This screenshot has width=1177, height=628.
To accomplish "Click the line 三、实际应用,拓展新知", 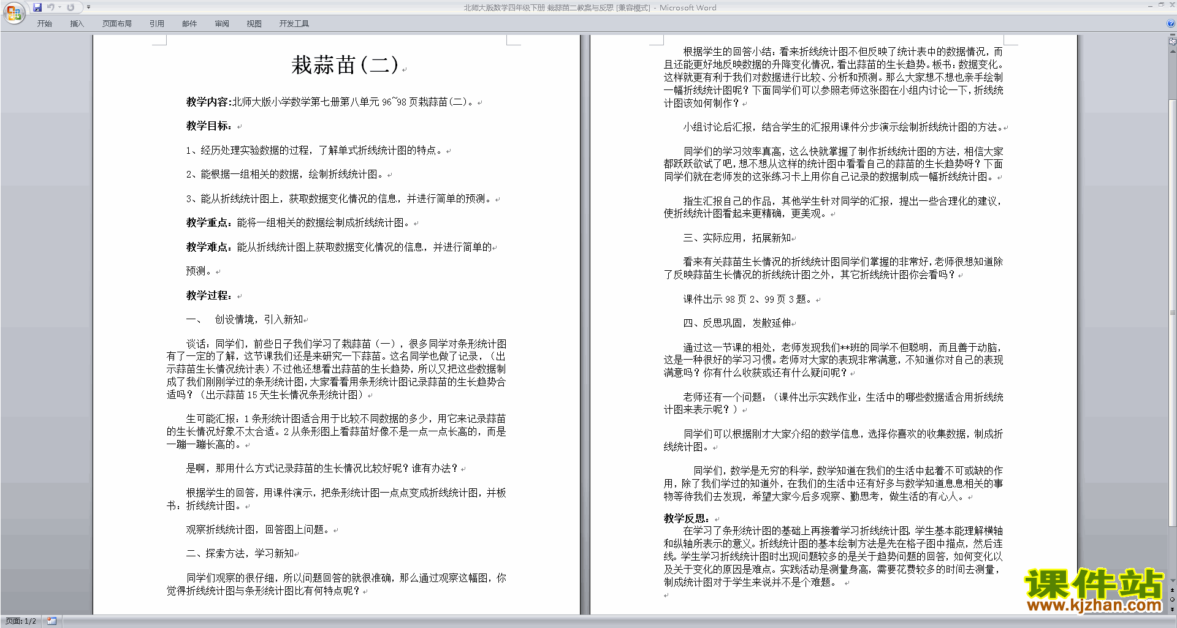I will (x=737, y=238).
